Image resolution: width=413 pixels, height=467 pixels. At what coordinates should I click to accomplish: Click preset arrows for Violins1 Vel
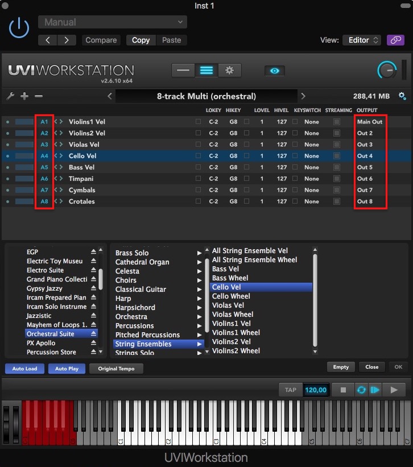59,122
